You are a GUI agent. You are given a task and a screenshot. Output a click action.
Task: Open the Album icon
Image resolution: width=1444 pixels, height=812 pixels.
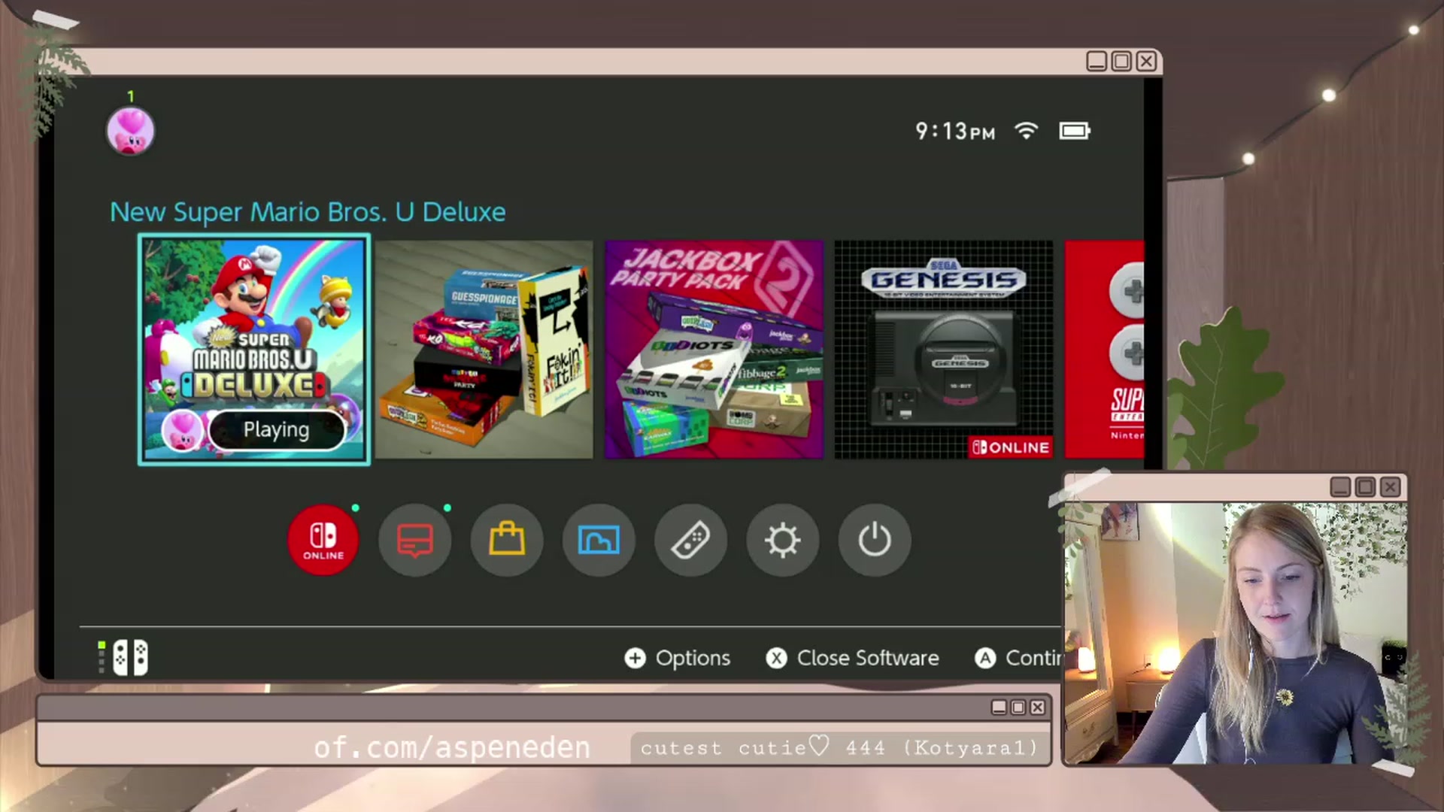(x=599, y=540)
